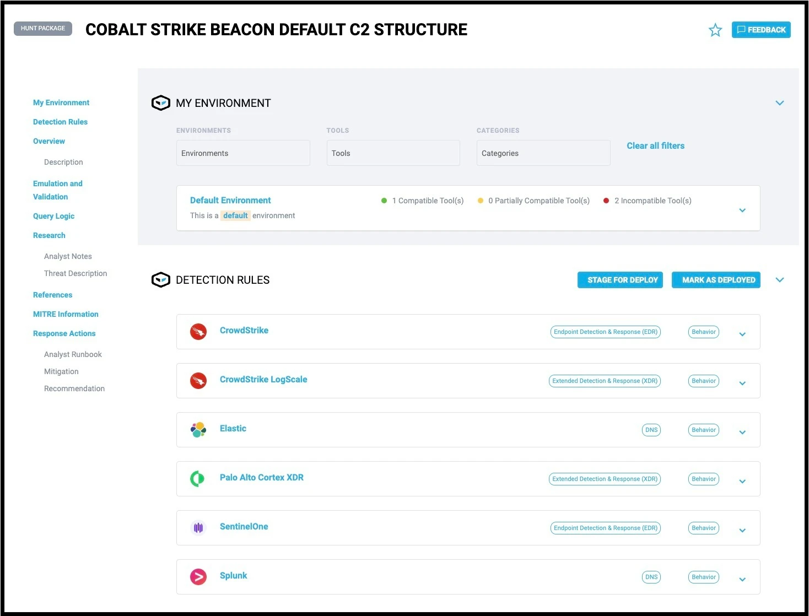This screenshot has height=616, width=809.
Task: Click the Hunt Package badge
Action: tap(43, 28)
